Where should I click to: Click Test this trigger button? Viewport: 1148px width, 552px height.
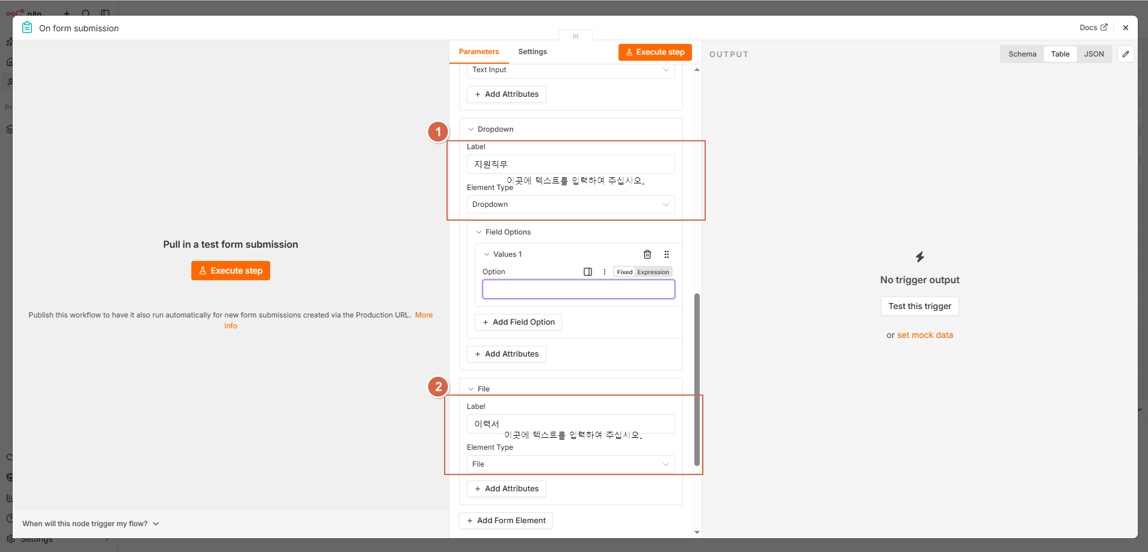[x=919, y=306]
